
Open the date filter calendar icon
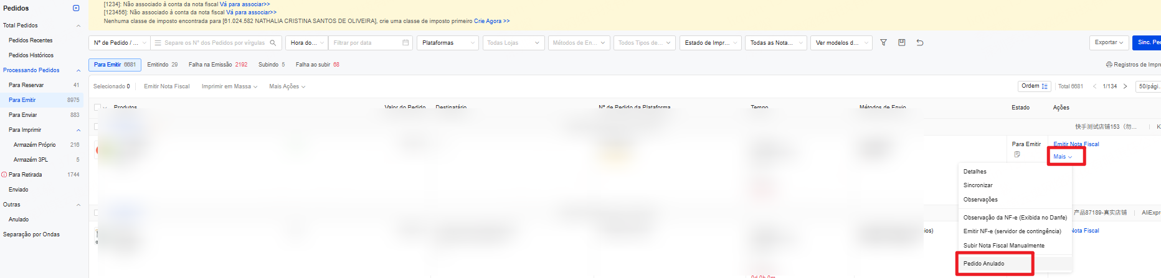coord(405,43)
